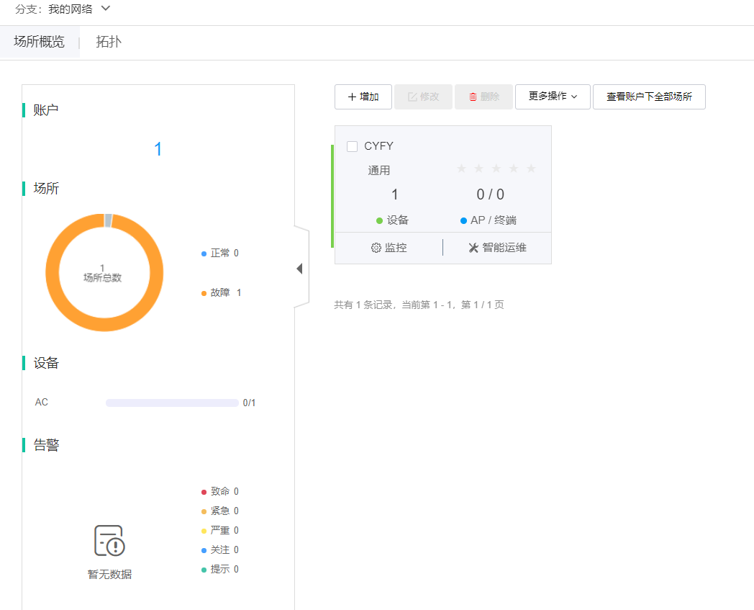Click the 通用 site type label
This screenshot has width=754, height=610.
379,171
